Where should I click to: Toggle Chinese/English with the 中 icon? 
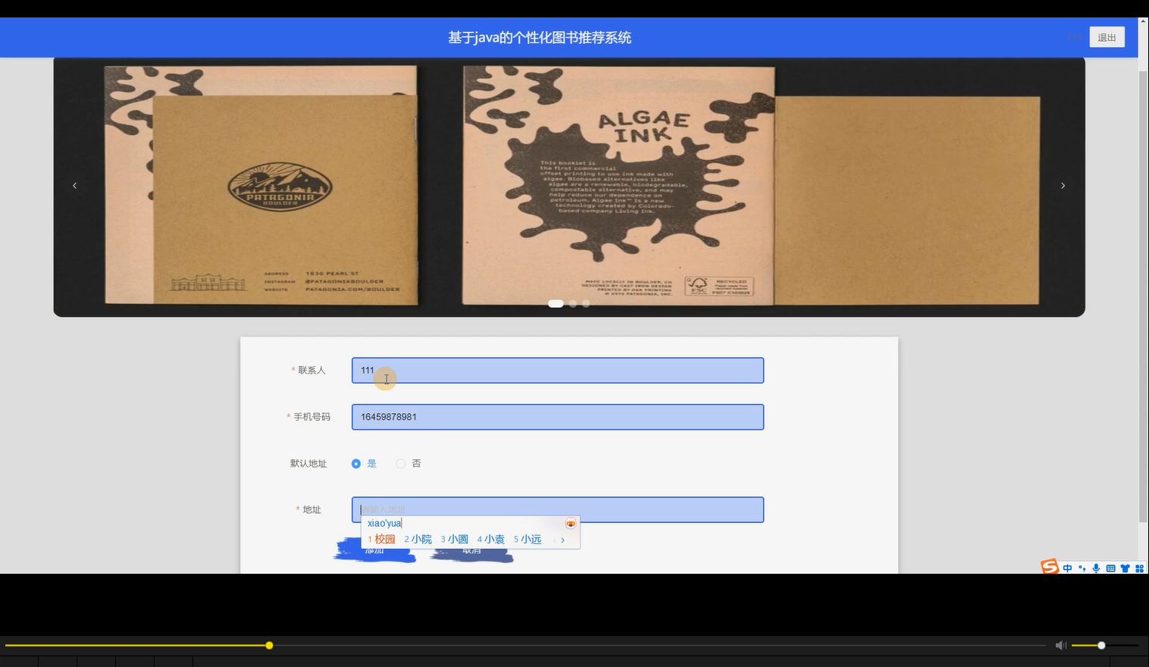(1069, 568)
